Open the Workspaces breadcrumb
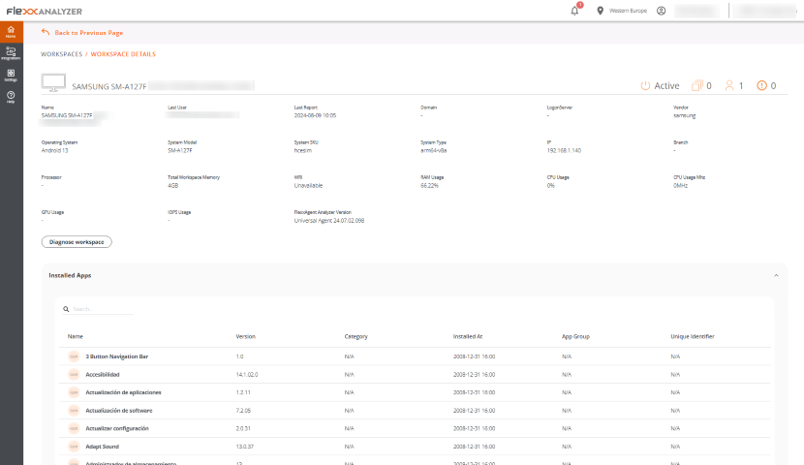This screenshot has width=804, height=465. coord(62,54)
